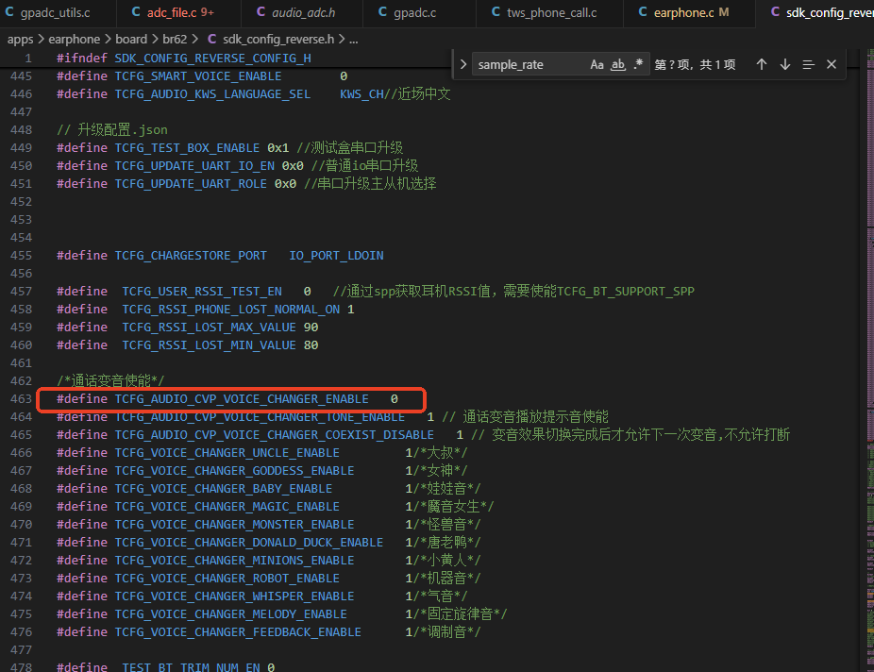Click TCFG_TEST_BOX_ENABLE macro name

click(x=187, y=147)
